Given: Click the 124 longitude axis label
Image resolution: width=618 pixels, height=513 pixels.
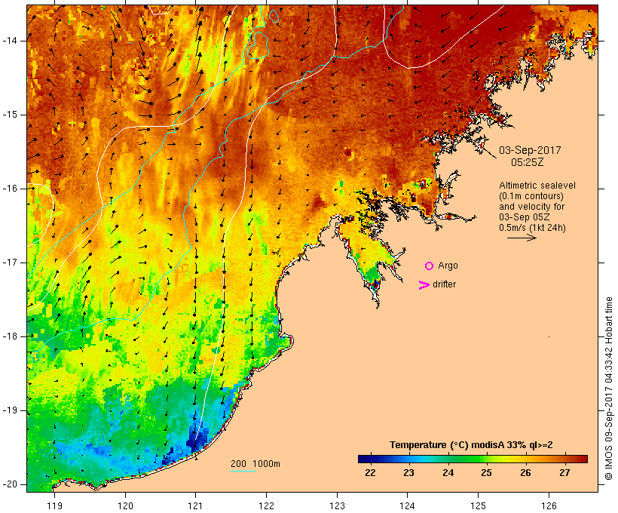Looking at the screenshot, I should (408, 505).
